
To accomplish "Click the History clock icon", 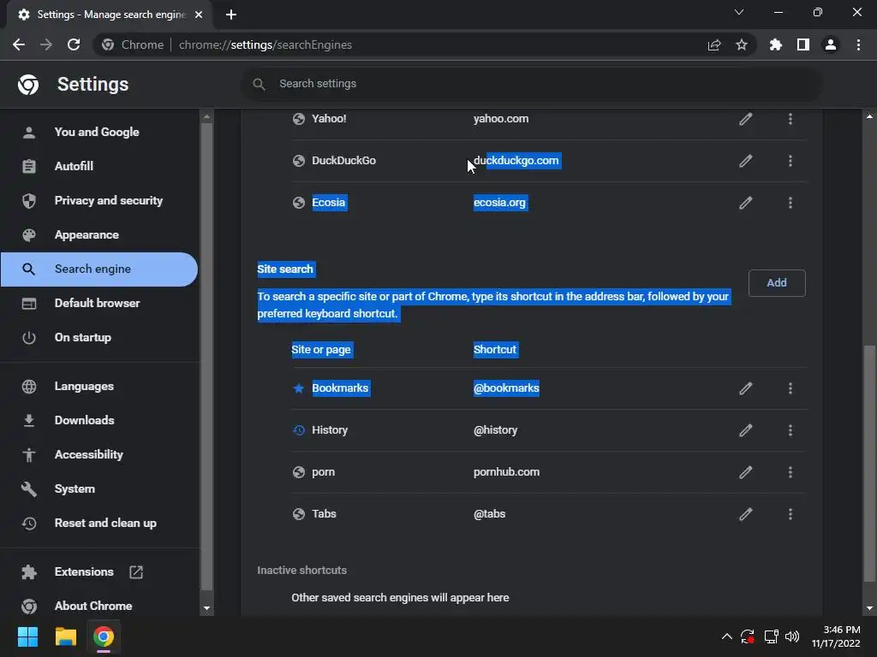I will tap(299, 430).
